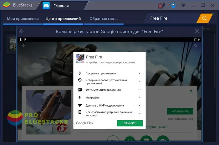219x145 pixels.
Task: Switch to Мои приложения tab
Action: [x=23, y=19]
